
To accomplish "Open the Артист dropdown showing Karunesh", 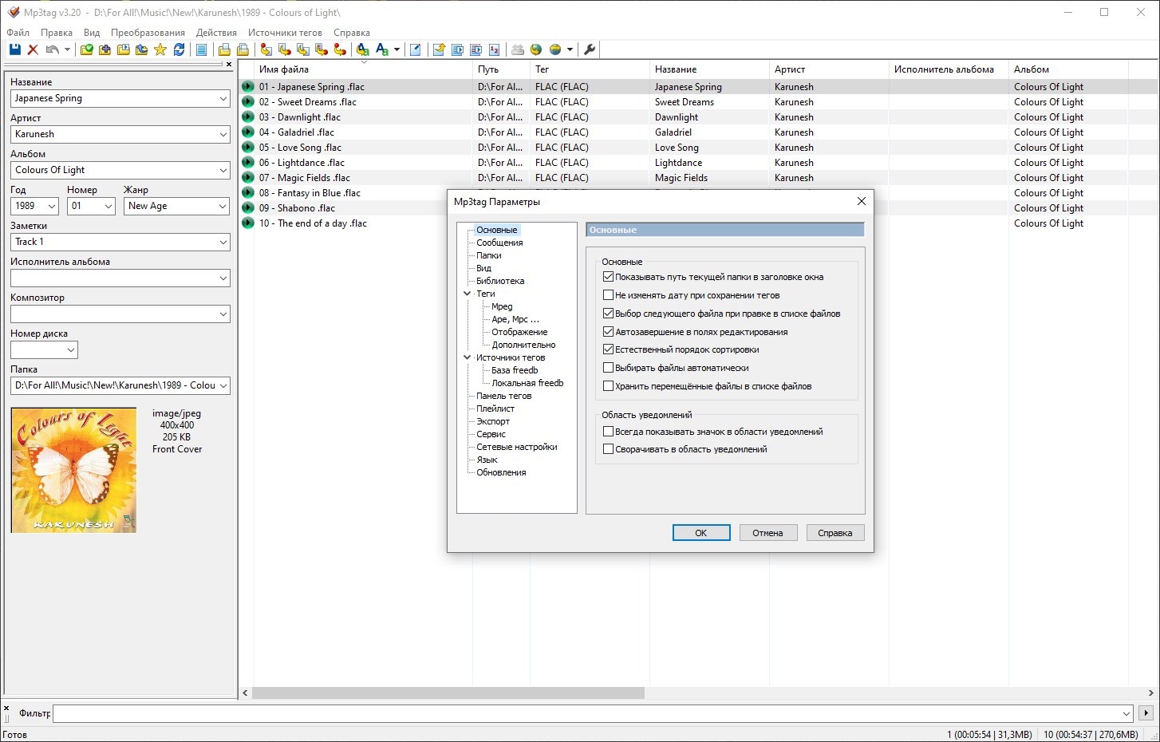I will coord(223,134).
